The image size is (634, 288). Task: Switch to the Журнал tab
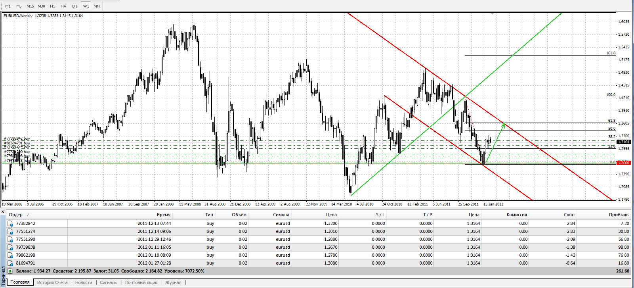pos(173,282)
